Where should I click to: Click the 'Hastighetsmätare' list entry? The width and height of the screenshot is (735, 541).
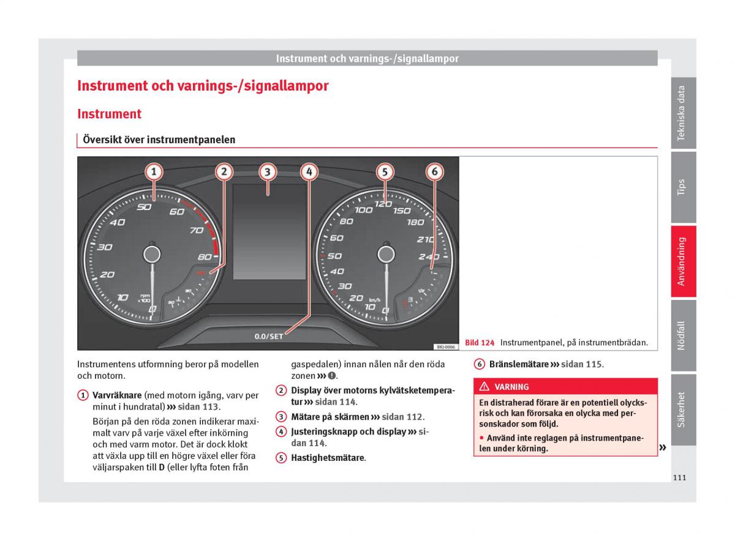coord(328,458)
